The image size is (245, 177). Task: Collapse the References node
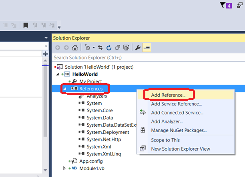[x=64, y=89]
